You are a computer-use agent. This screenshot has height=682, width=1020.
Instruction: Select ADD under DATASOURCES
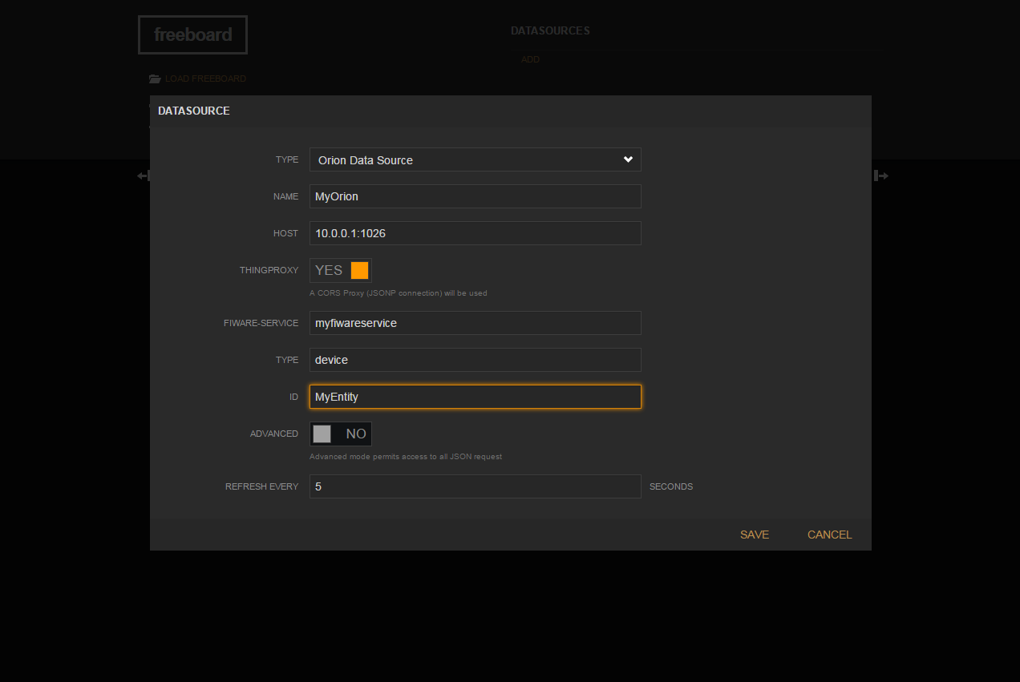(530, 59)
